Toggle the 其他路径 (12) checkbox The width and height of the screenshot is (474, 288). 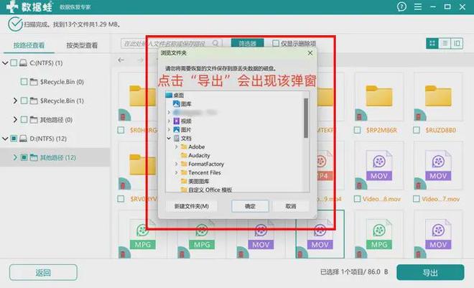pyautogui.click(x=24, y=157)
